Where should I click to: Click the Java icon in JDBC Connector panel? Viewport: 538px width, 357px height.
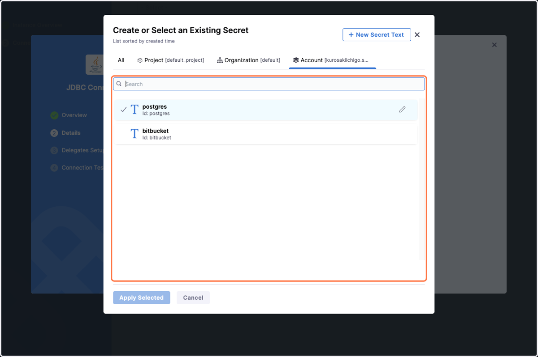[95, 64]
